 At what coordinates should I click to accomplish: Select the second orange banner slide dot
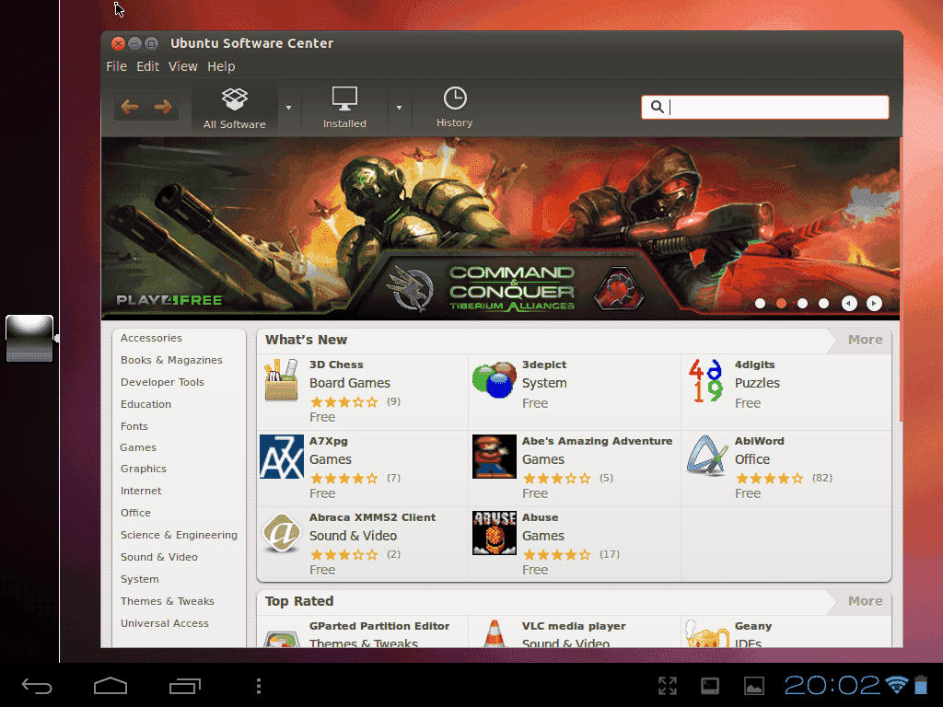click(781, 304)
